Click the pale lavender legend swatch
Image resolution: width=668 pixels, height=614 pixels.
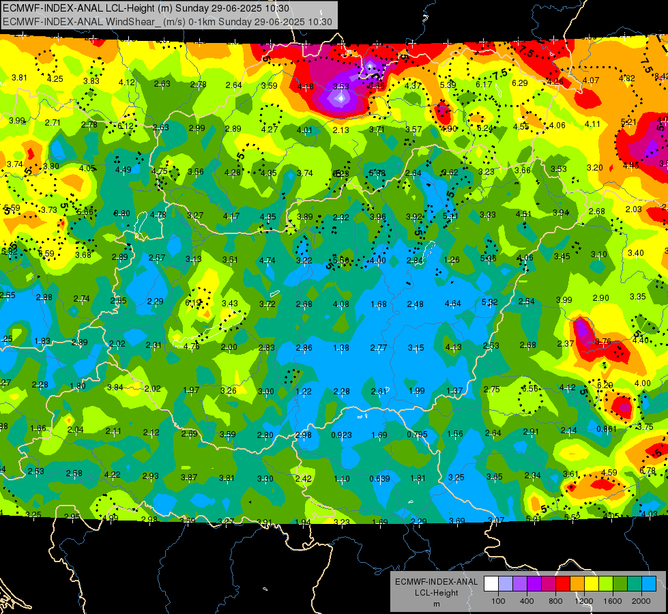506,584
